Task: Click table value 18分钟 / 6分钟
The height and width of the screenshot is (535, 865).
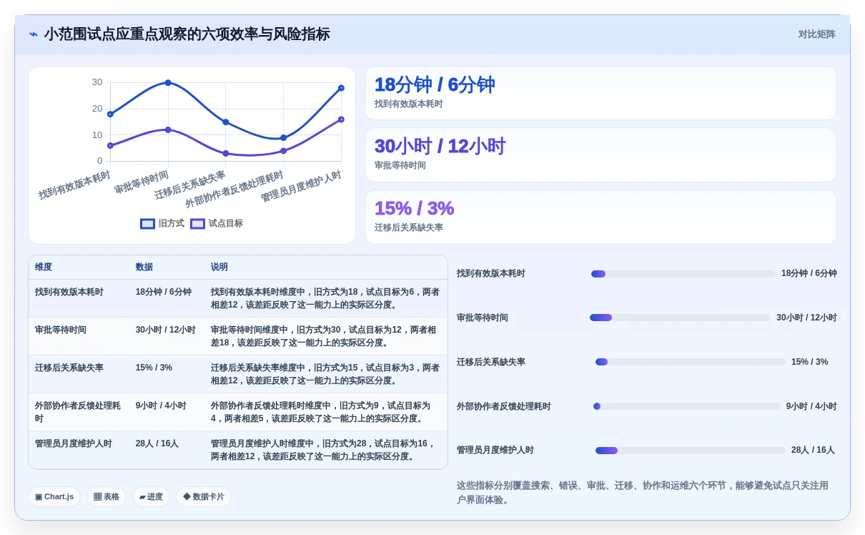Action: [164, 292]
